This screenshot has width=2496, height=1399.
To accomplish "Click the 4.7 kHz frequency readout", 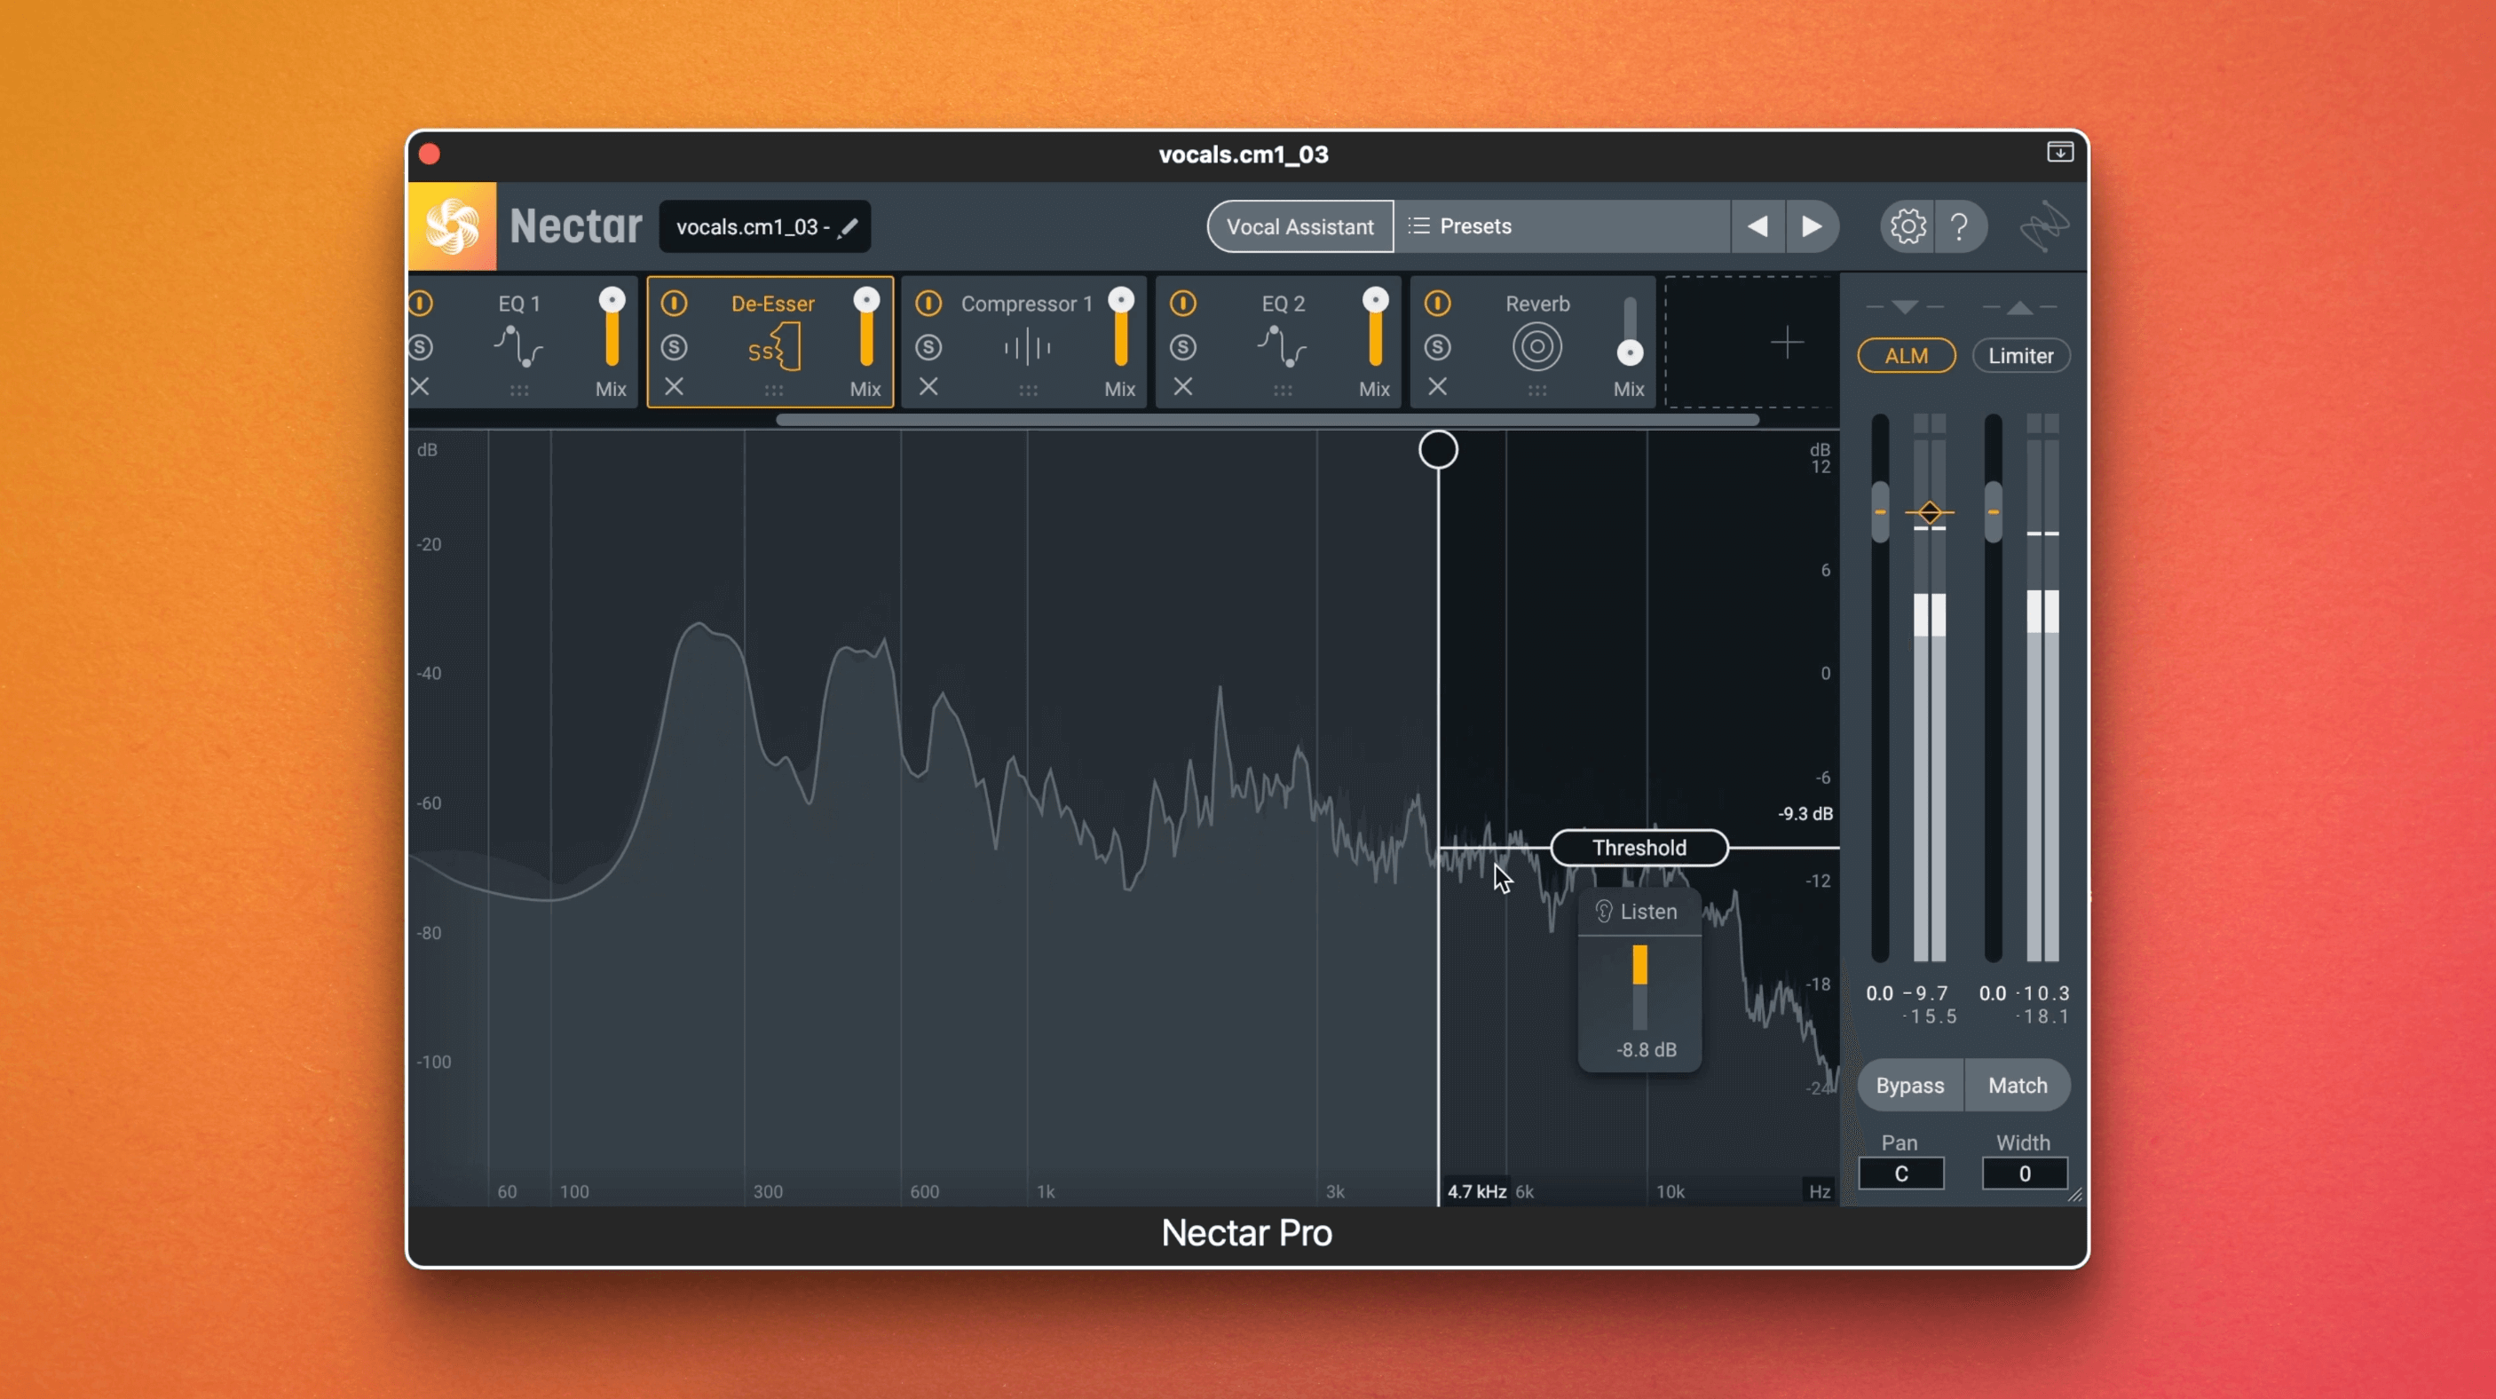I will click(x=1477, y=1191).
